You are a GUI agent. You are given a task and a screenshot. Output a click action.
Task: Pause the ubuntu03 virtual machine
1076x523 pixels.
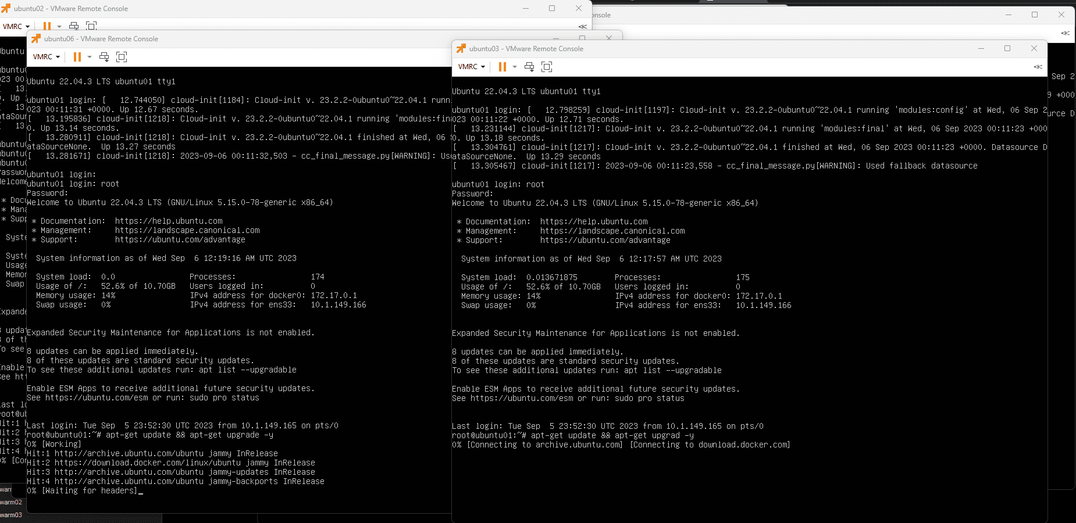tap(503, 67)
